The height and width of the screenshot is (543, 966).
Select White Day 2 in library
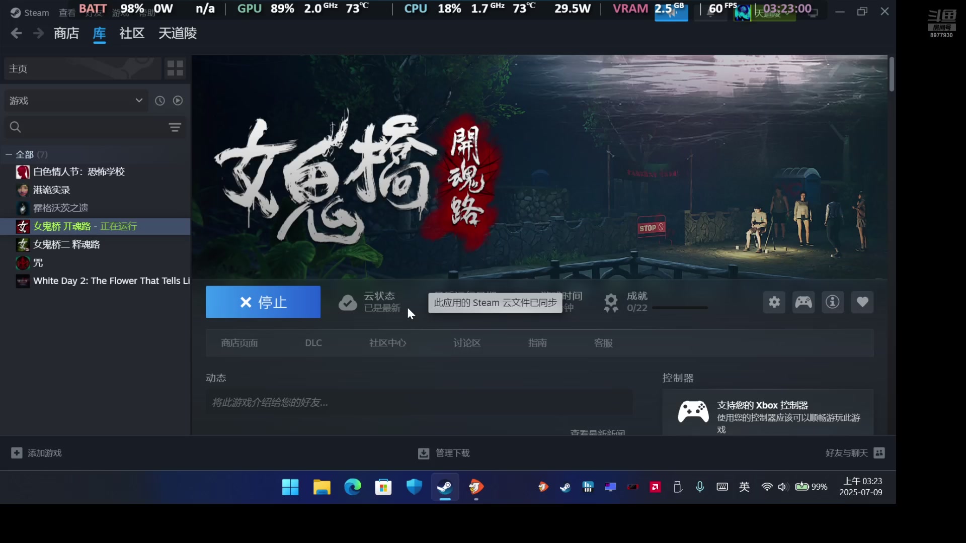click(96, 281)
